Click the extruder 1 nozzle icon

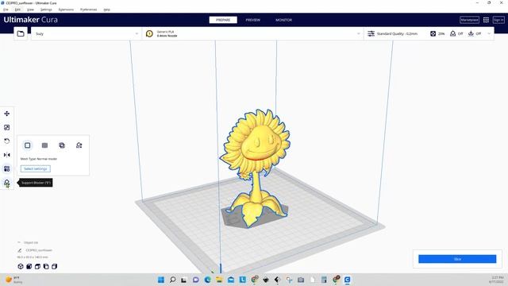(149, 33)
